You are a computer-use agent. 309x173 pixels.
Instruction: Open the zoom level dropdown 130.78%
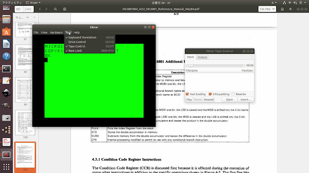click(267, 9)
